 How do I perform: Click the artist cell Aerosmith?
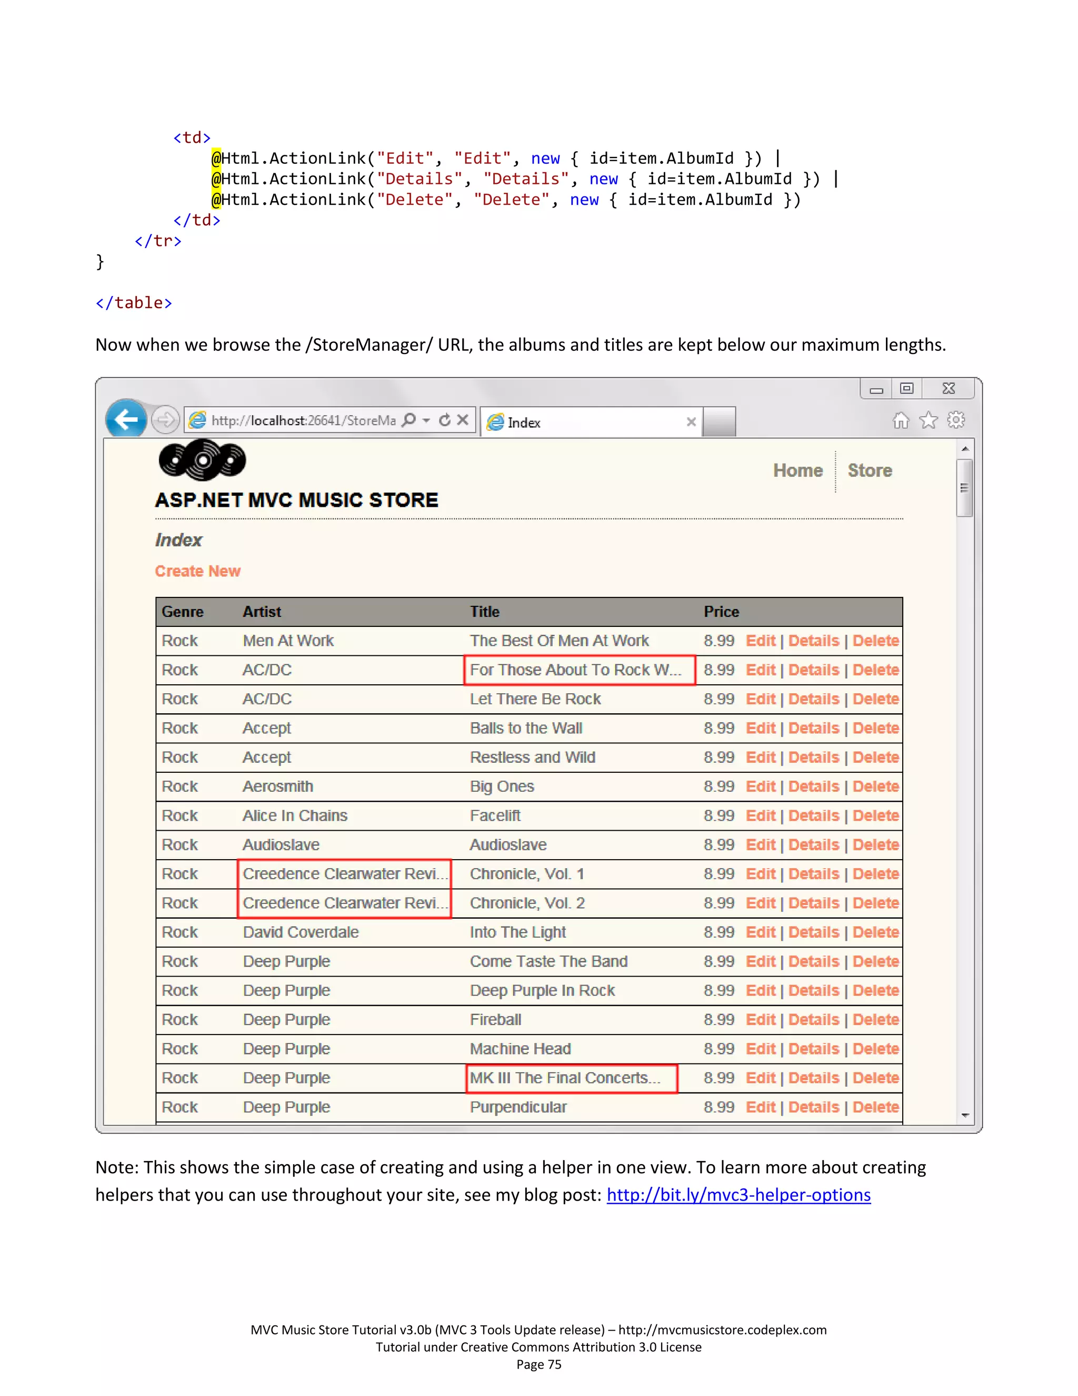point(278,787)
